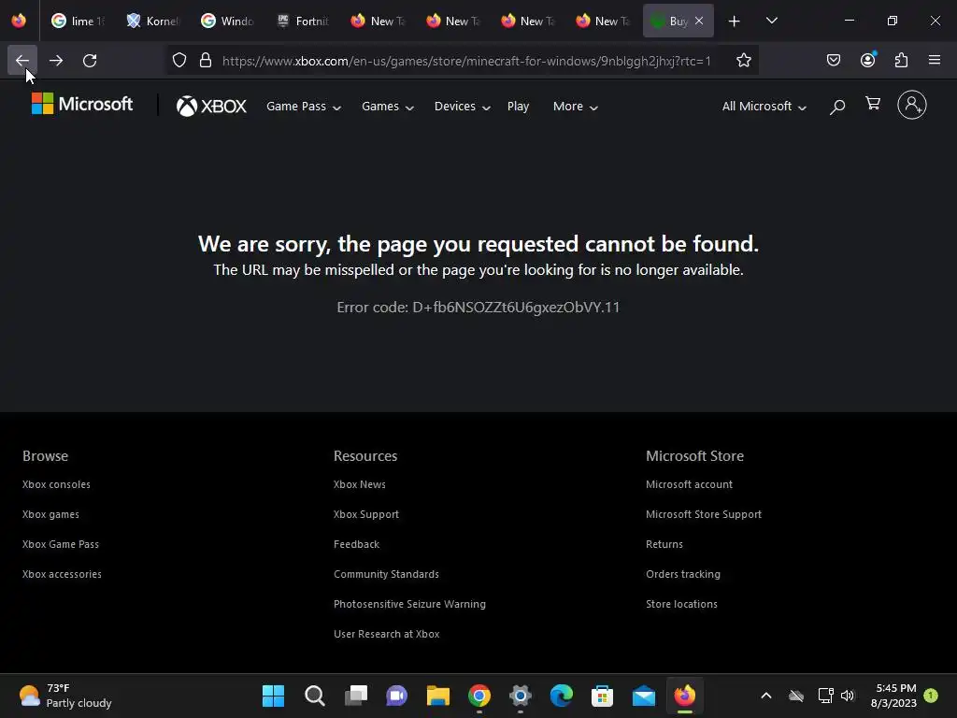Open the Xbox consoles link
Viewport: 957px width, 718px height.
[56, 484]
